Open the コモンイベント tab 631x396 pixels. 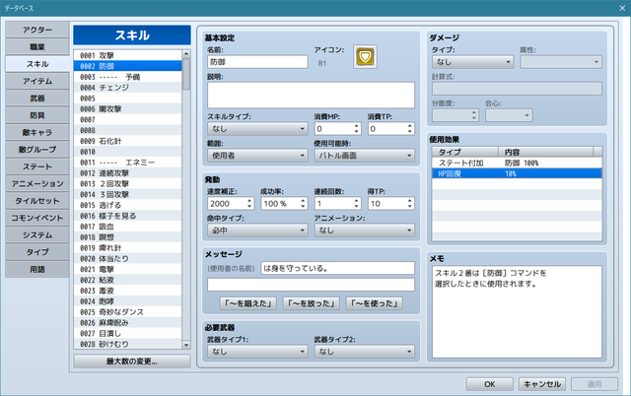(37, 218)
